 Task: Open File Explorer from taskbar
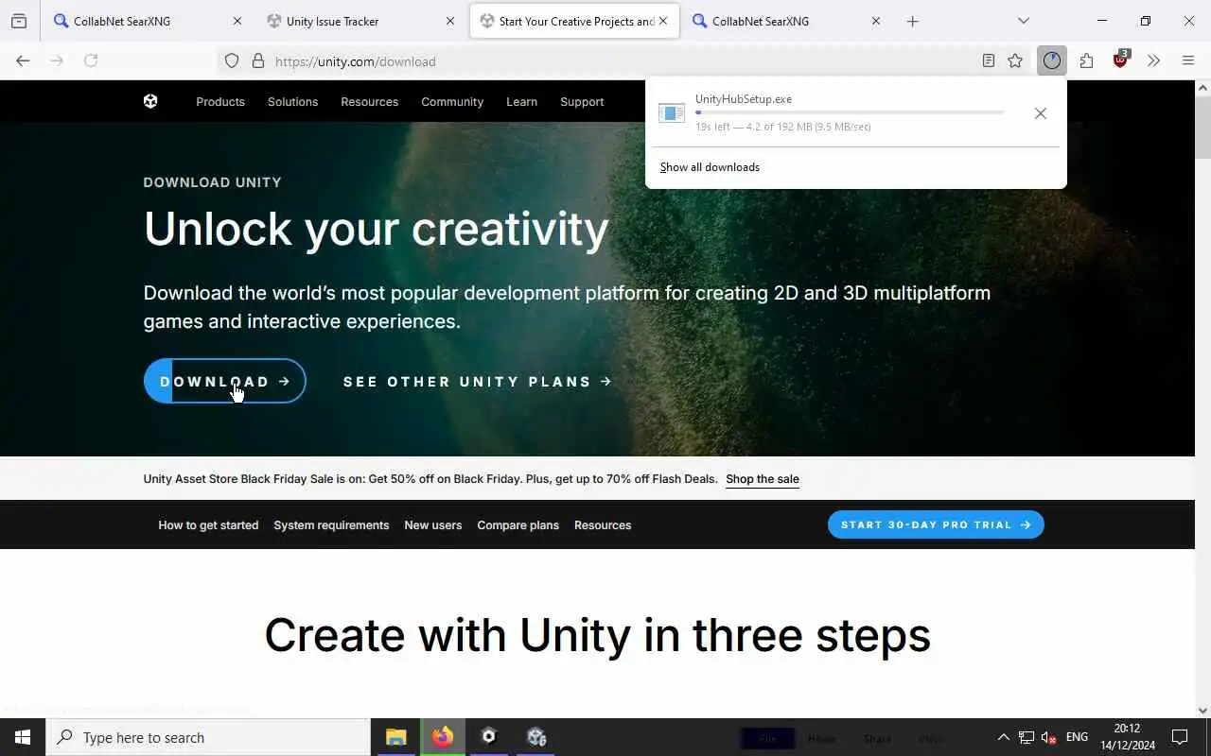click(x=395, y=737)
